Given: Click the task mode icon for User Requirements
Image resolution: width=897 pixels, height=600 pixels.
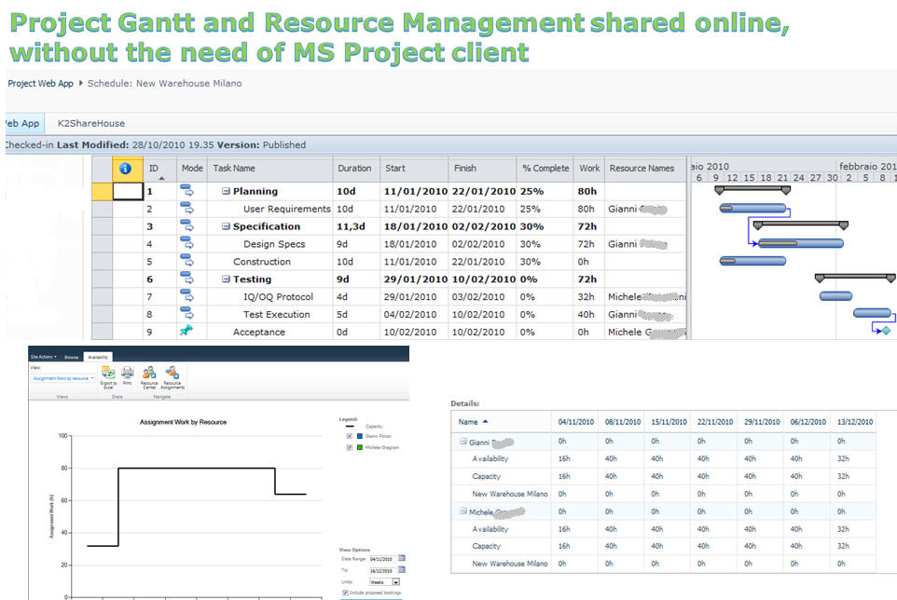Looking at the screenshot, I should click(x=187, y=209).
